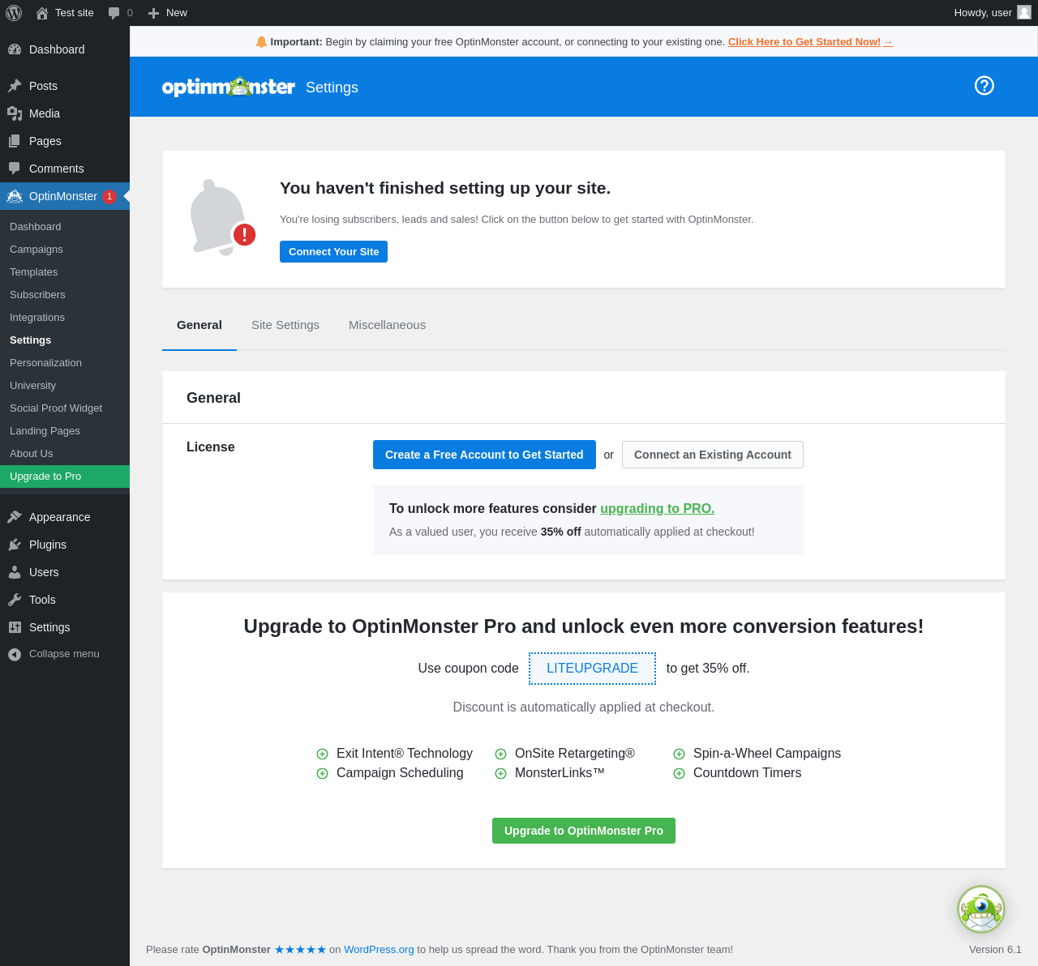Click the plus icon beside Exit Intent Technology
The height and width of the screenshot is (966, 1038).
click(x=322, y=754)
